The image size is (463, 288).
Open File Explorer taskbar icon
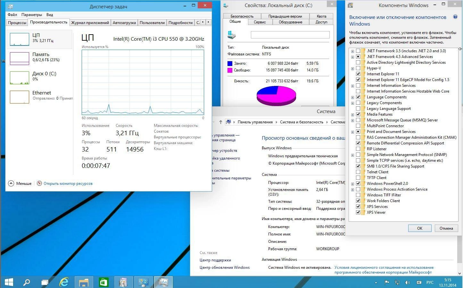pos(84,282)
